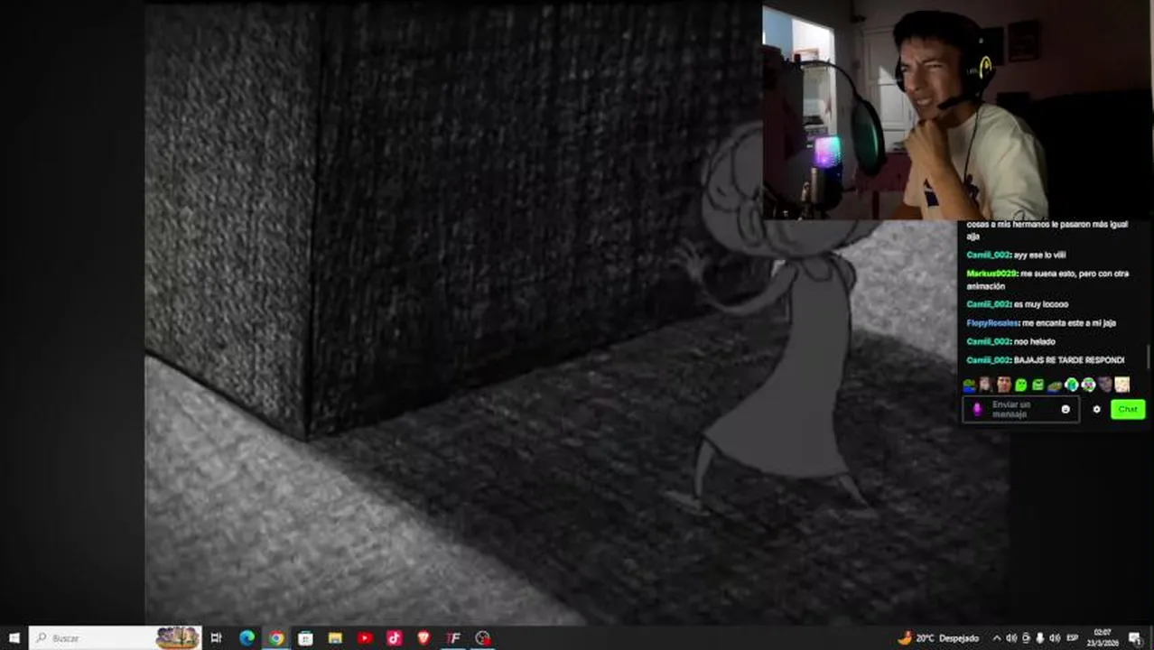Screen dimensions: 1154x650
Task: Select the second quick emote
Action: [986, 385]
